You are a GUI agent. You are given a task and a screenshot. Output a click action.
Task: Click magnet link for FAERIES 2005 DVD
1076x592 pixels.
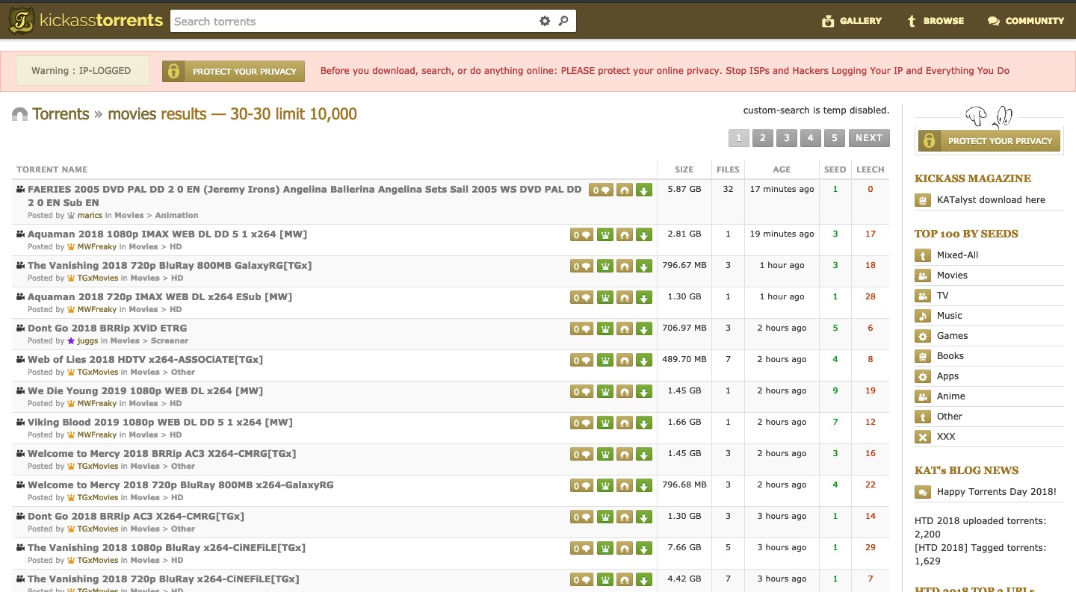[x=624, y=190]
